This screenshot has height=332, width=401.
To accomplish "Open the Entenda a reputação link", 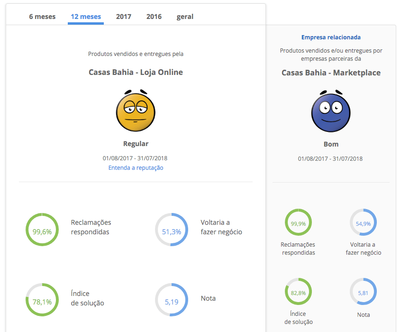I will (x=136, y=168).
